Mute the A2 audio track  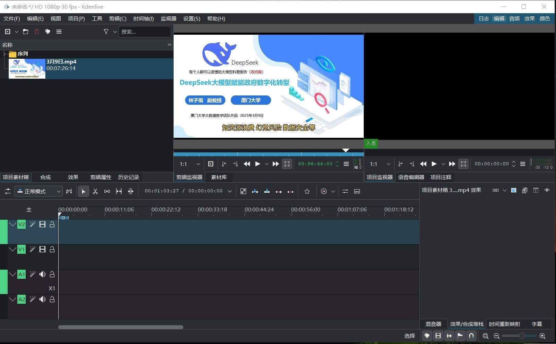click(x=42, y=299)
